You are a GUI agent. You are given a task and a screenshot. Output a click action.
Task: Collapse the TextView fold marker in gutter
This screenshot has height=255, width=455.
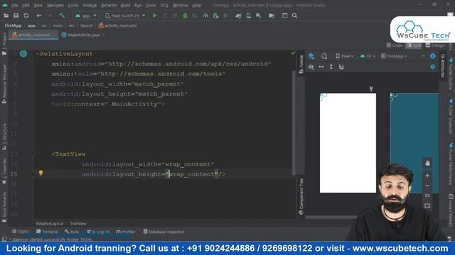tap(33, 154)
